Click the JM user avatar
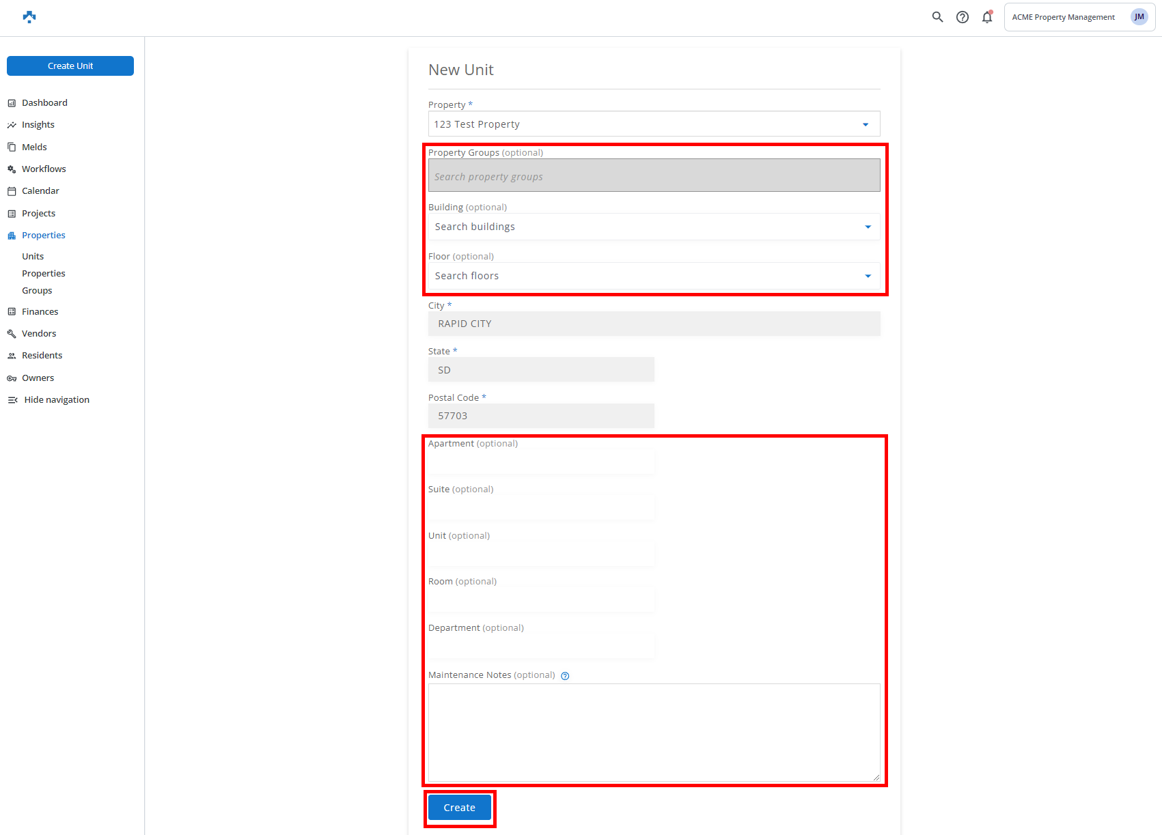This screenshot has width=1162, height=835. [x=1139, y=17]
